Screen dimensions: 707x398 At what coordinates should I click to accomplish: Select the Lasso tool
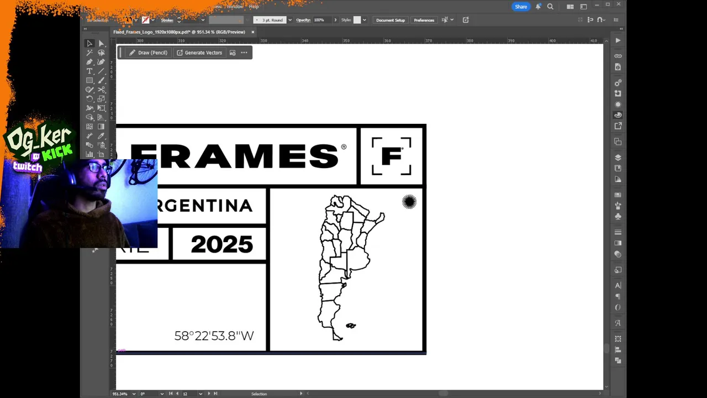point(101,53)
